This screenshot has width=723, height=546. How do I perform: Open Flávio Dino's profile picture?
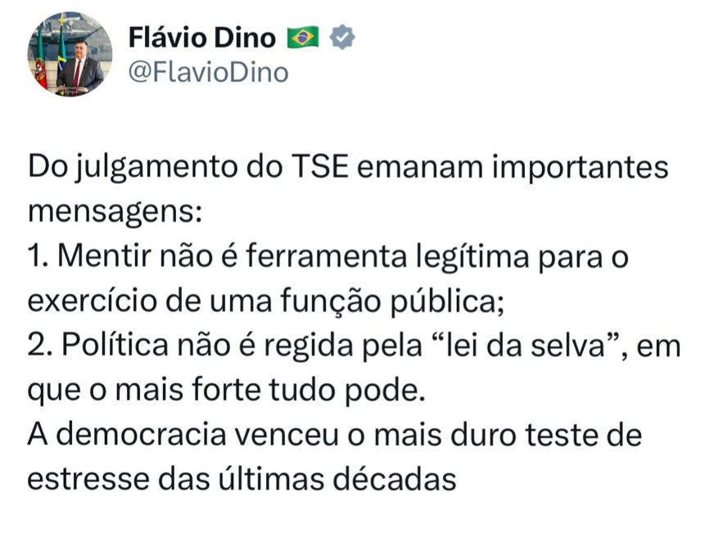[70, 55]
